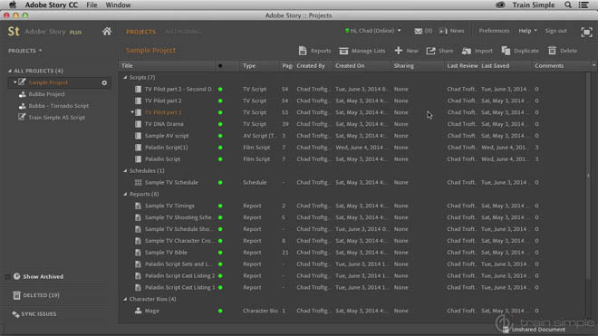Open the File menu
598x336 pixels.
tap(92, 5)
